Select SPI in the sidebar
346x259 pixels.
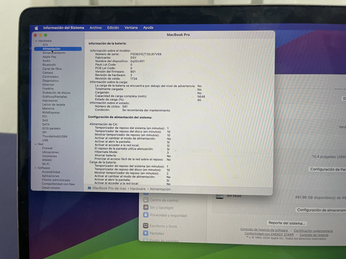(44, 133)
